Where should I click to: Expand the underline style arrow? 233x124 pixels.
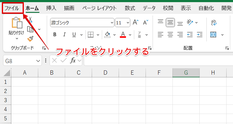click(x=81, y=35)
